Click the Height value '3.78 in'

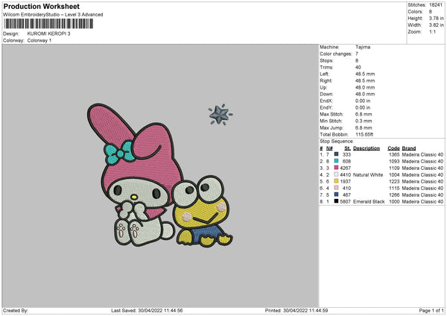click(x=436, y=18)
